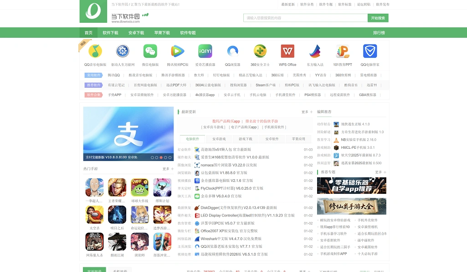Switch to the 苹果应用 tab
This screenshot has width=467, height=272.
pos(298,139)
